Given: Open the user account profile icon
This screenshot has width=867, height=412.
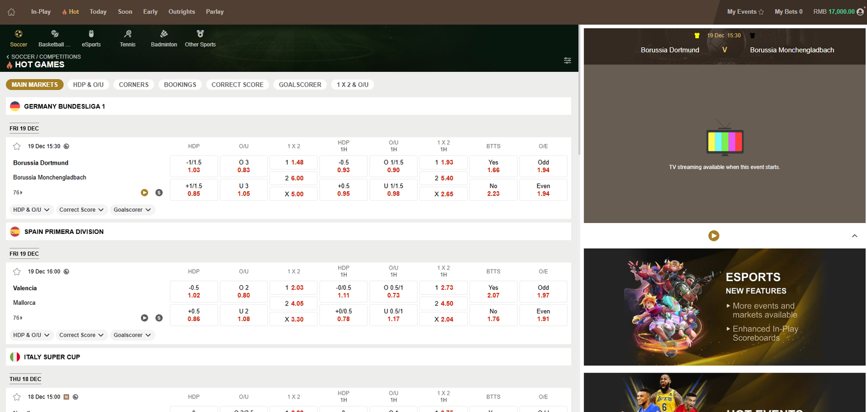Looking at the screenshot, I should [860, 11].
